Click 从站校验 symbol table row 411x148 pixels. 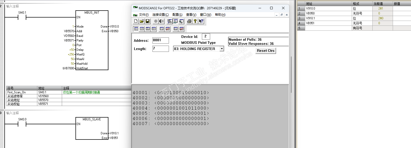coord(69,104)
